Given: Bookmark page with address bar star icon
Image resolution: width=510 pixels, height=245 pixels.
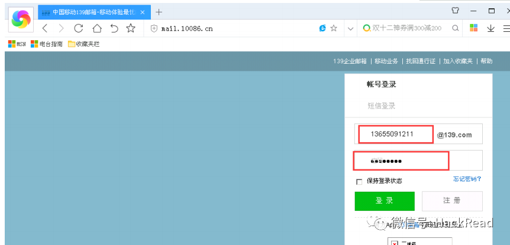Looking at the screenshot, I should tap(333, 28).
